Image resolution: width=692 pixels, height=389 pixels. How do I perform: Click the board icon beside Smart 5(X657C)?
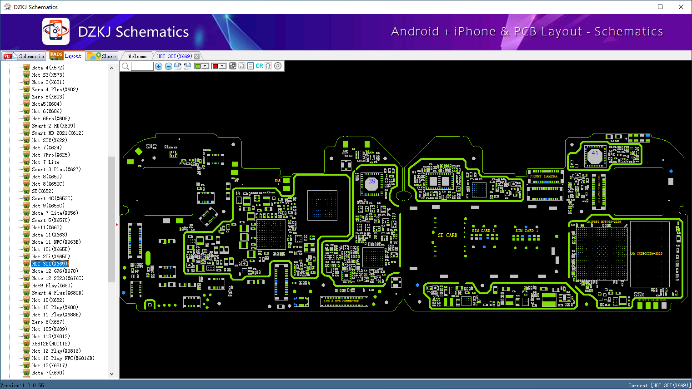26,220
